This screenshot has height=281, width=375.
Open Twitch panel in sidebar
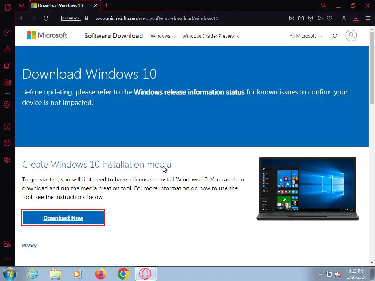click(7, 66)
